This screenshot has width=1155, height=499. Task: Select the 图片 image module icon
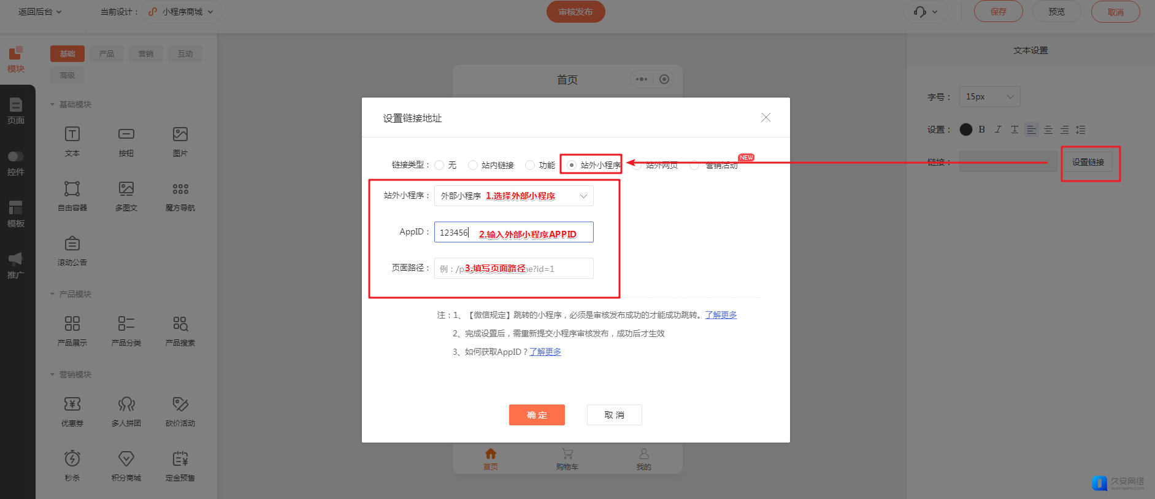click(x=180, y=134)
